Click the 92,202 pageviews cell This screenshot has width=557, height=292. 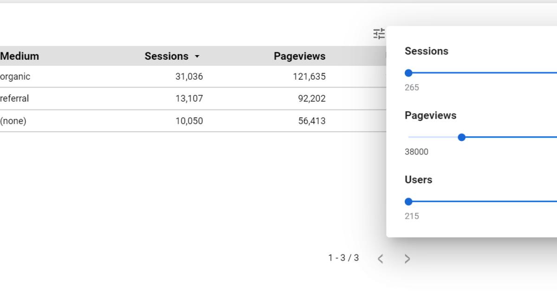pos(311,99)
